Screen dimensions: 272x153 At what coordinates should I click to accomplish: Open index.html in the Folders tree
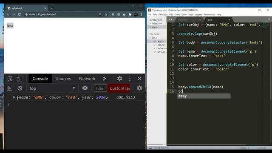pyautogui.click(x=162, y=48)
